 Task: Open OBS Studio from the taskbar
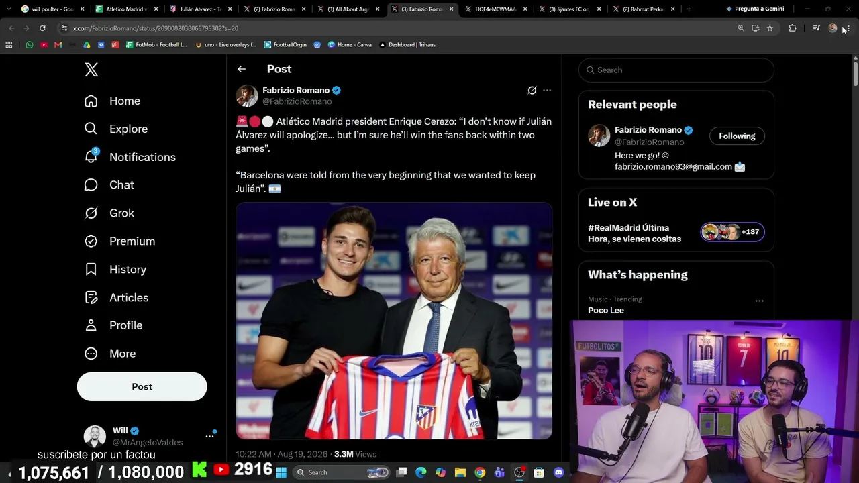519,472
